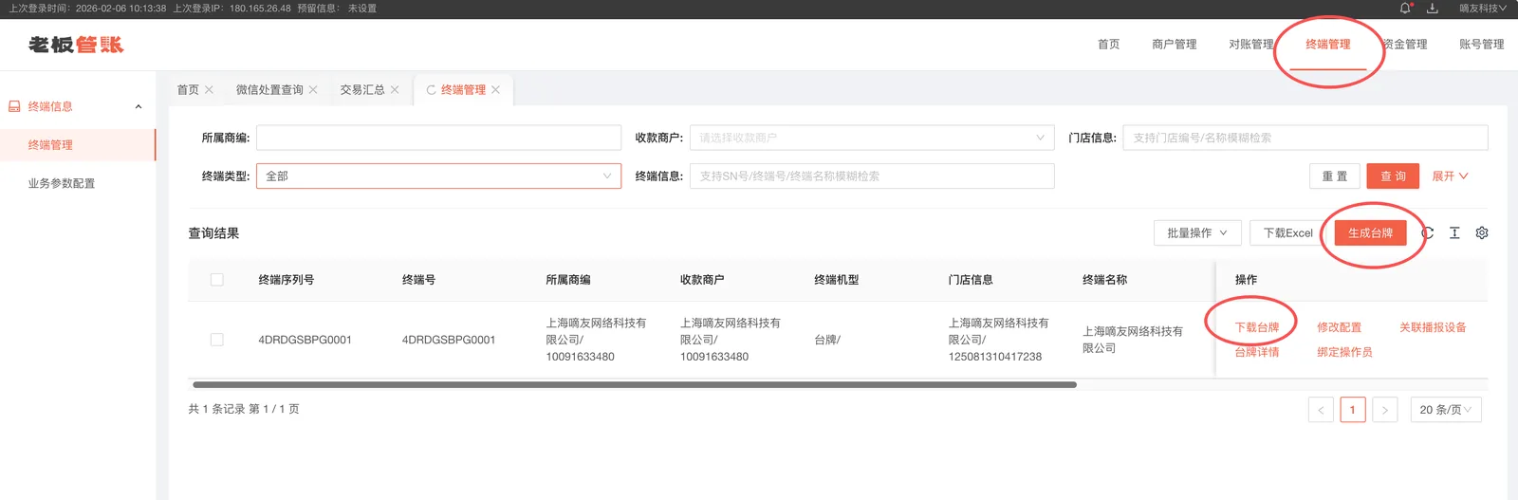Click the 修改配置 link
This screenshot has width=1518, height=500.
(x=1339, y=327)
